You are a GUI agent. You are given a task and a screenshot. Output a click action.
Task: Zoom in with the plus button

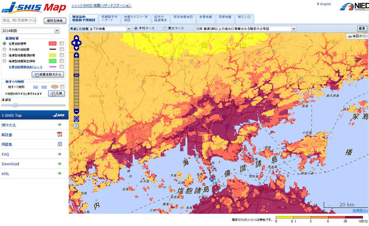(76, 55)
